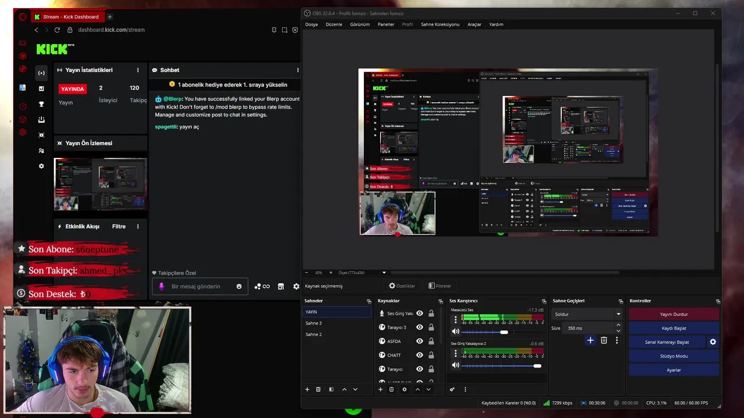The image size is (744, 418).
Task: Open the emoji picker in Kick chat input
Action: pos(239,286)
